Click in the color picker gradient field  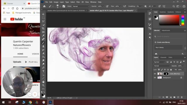point(169,20)
